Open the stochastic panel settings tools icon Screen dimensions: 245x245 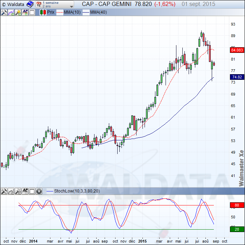point(4,191)
